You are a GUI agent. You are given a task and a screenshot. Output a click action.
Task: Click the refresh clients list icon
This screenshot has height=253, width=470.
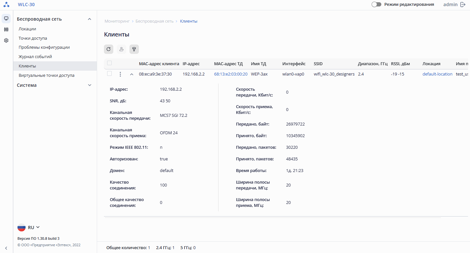(108, 49)
